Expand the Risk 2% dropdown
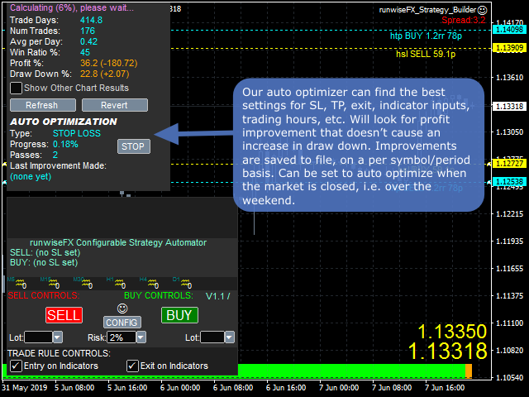529x397 pixels. [x=142, y=337]
